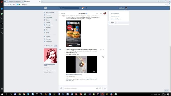Open WhatsApp in Opera sidebar
Image resolution: width=171 pixels, height=96 pixels.
point(2,14)
